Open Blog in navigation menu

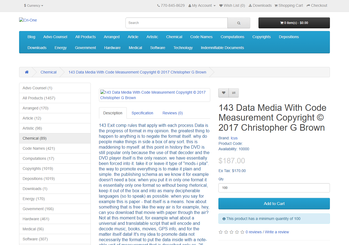(31, 37)
